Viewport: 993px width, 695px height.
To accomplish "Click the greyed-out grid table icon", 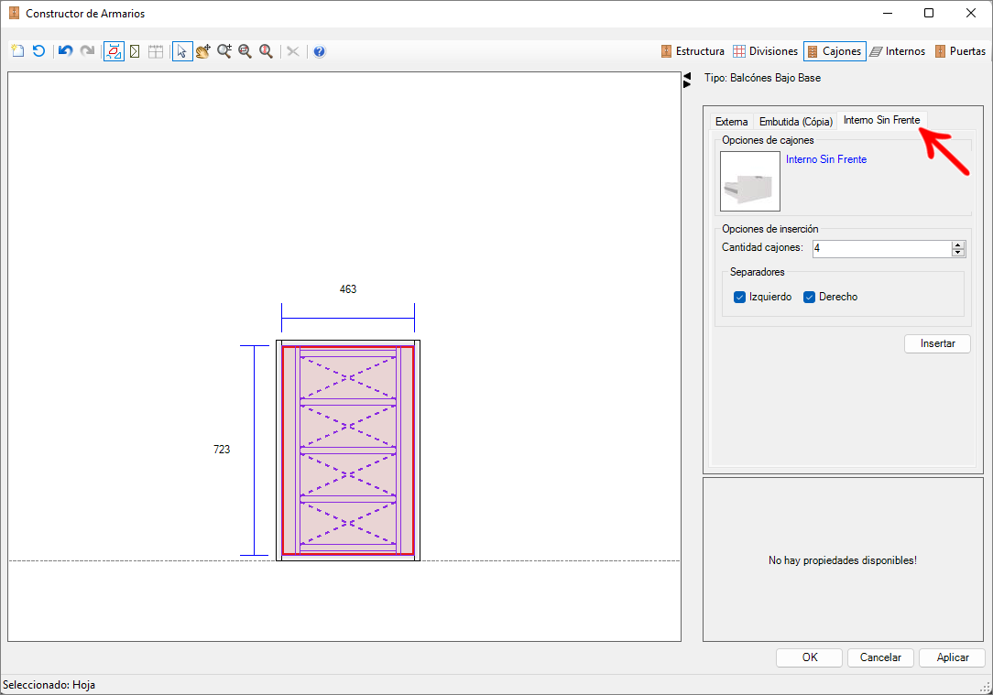I will click(x=156, y=51).
